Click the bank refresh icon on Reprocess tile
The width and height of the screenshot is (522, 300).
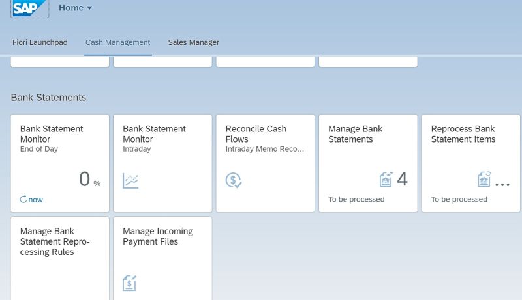(x=484, y=179)
